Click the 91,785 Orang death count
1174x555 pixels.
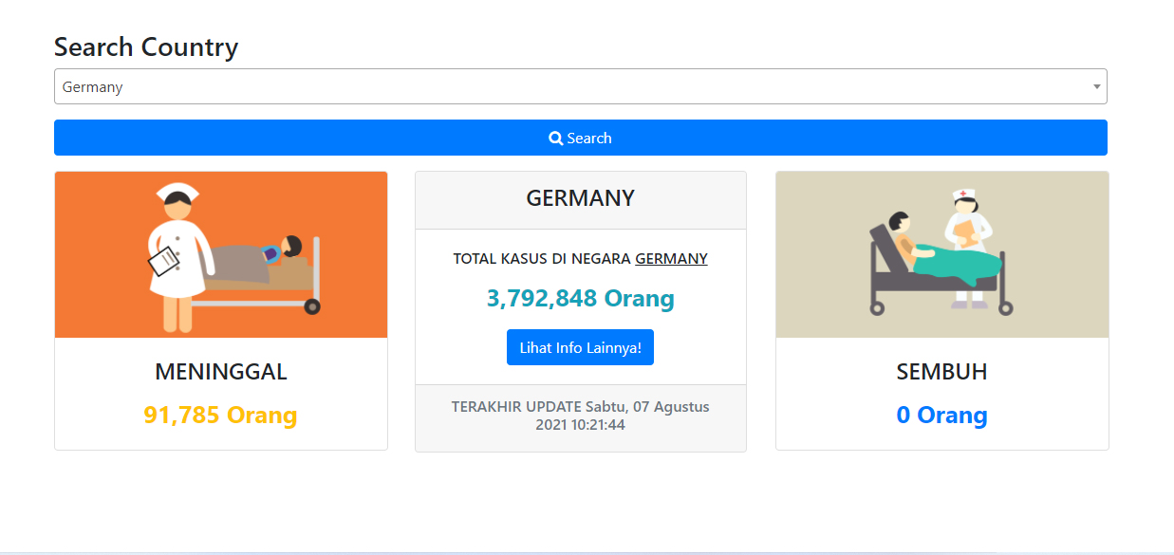coord(220,416)
